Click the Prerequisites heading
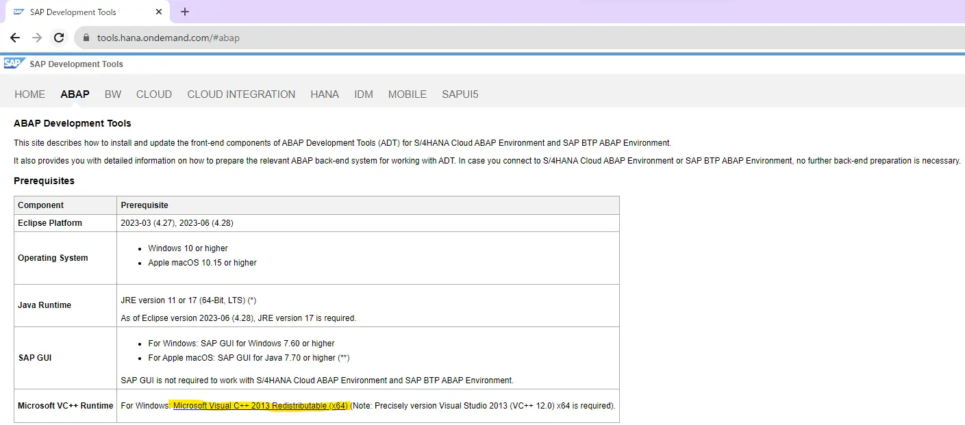This screenshot has width=965, height=425. click(x=44, y=181)
